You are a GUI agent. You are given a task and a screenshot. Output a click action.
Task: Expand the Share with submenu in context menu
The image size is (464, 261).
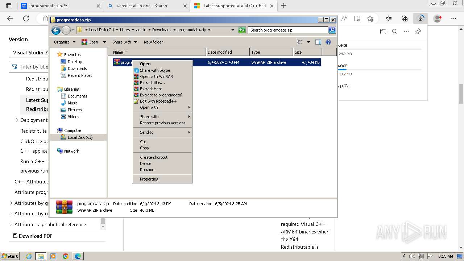point(162,117)
